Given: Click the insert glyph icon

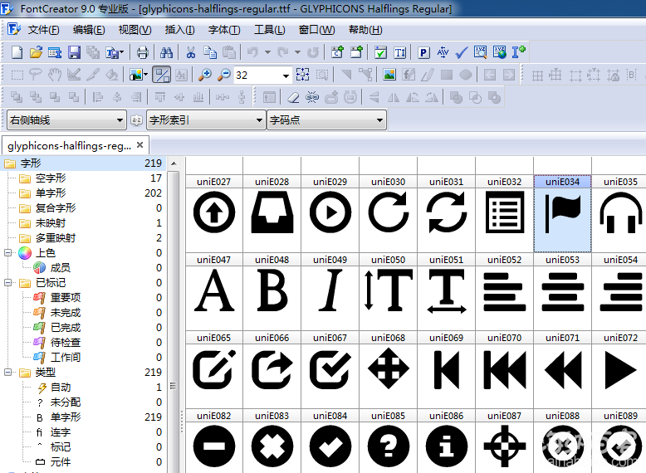Looking at the screenshot, I should pyautogui.click(x=356, y=52).
